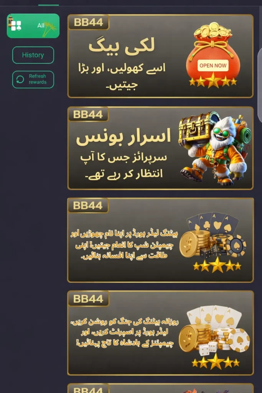This screenshot has width=262, height=393.
Task: Tap OPEN NOW on the red lucky bag
Action: pyautogui.click(x=213, y=65)
